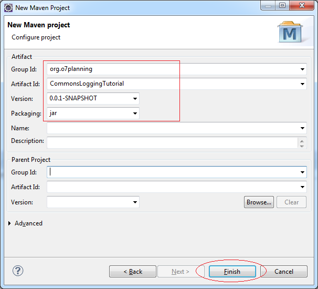Click the Maven M wizard banner icon
318x289 pixels.
point(290,32)
